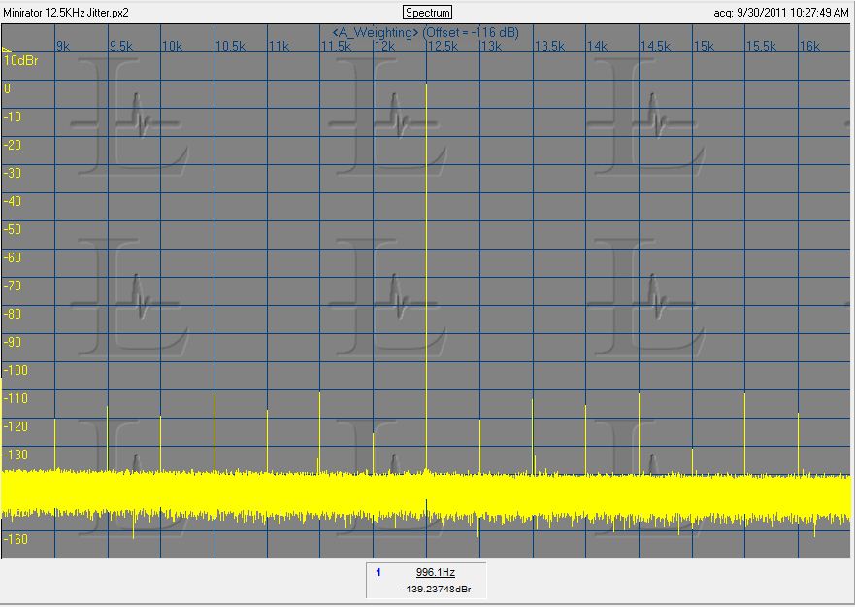Click the -10 level axis label

pyautogui.click(x=13, y=117)
